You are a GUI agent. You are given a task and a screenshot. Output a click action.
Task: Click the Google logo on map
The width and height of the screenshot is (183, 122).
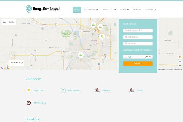coord(5,69)
